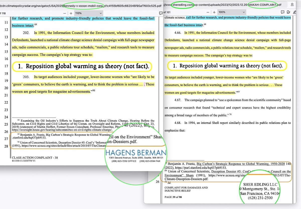Zoom in on the Kennedy v. Exxon PDF
The image size is (301, 209).
click(71, 13)
